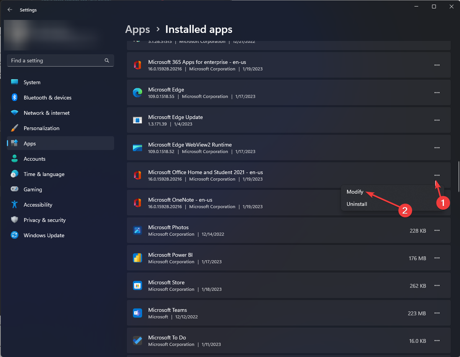This screenshot has width=460, height=357.
Task: Open Bluetooth & devices settings label
Action: click(x=47, y=98)
